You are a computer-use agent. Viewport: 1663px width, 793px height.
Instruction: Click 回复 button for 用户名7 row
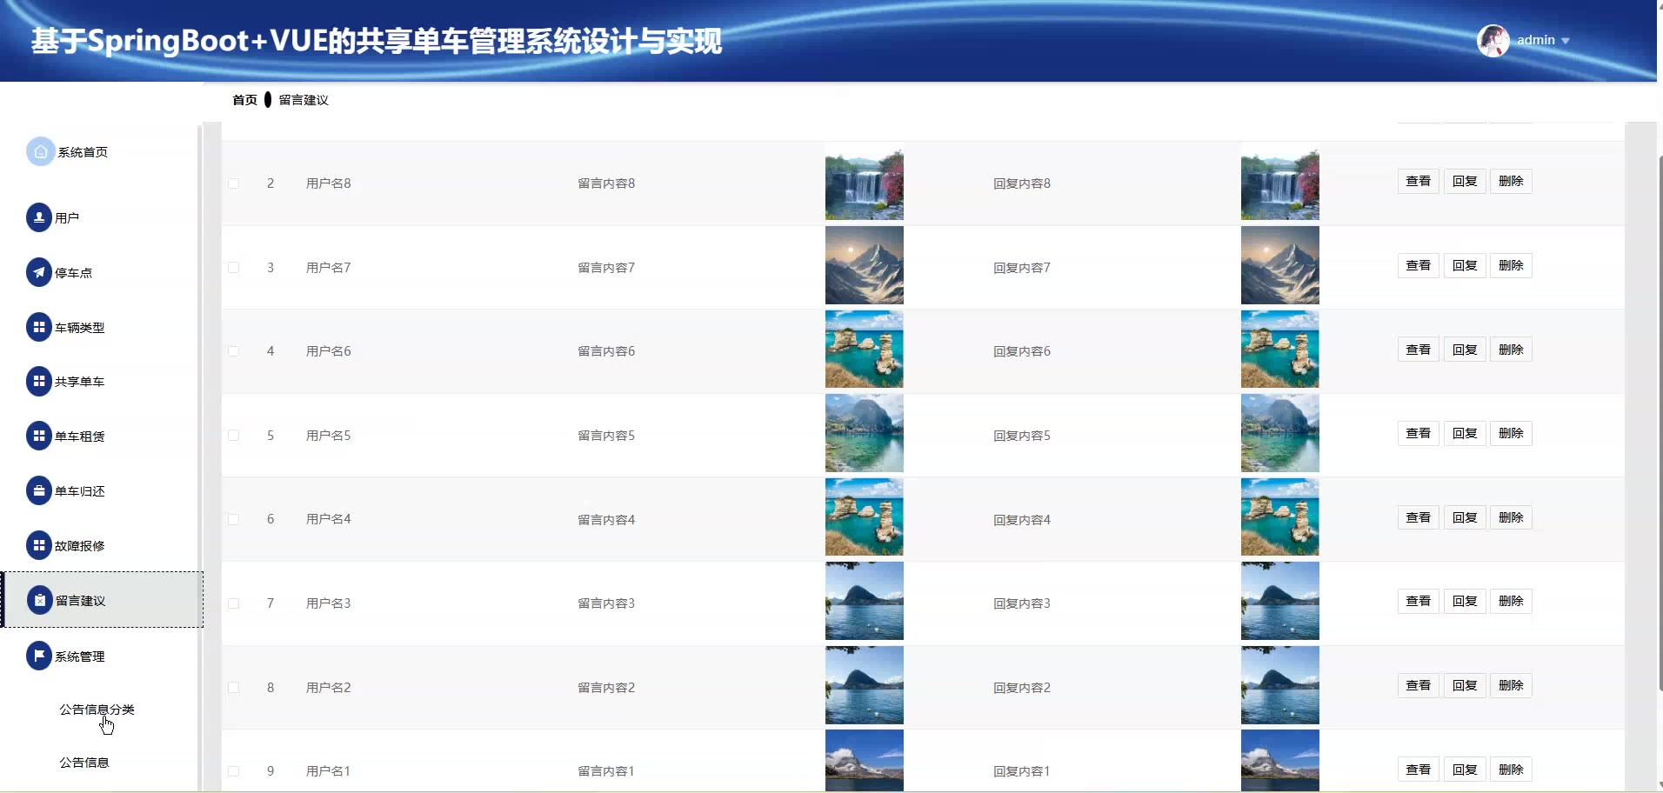(x=1465, y=266)
